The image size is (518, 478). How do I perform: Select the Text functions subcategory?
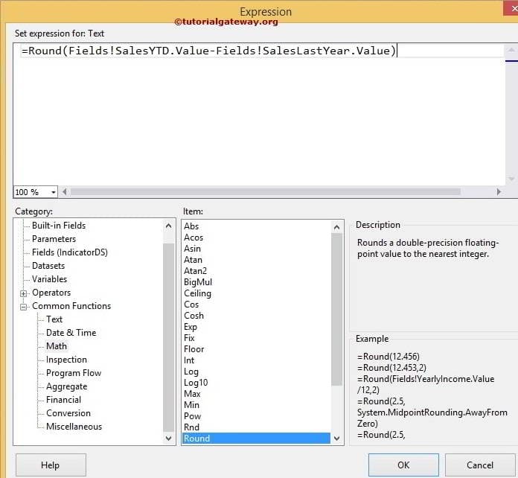coord(54,319)
